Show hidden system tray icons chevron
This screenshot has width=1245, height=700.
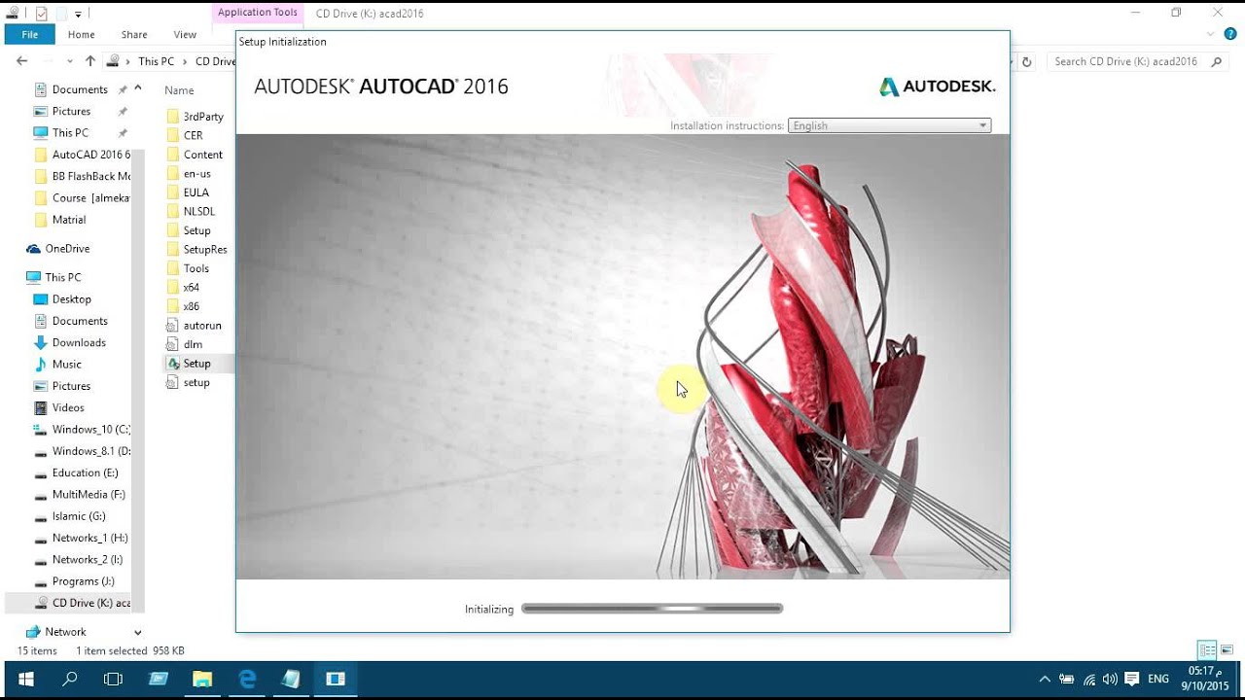[x=1045, y=679]
